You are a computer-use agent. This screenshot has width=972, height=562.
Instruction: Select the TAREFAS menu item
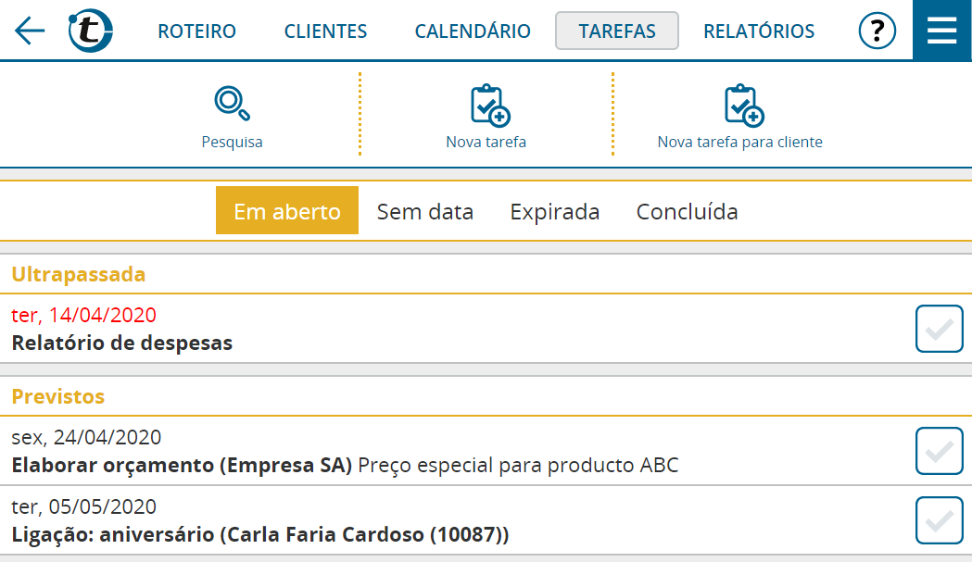click(617, 31)
